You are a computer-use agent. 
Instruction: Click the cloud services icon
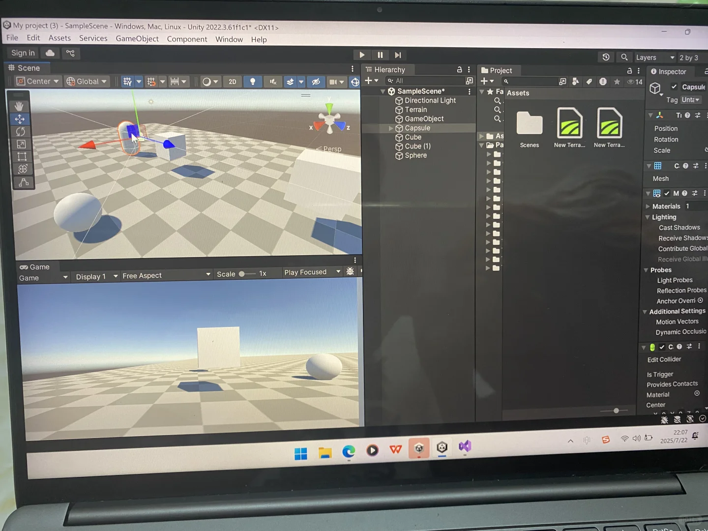50,53
